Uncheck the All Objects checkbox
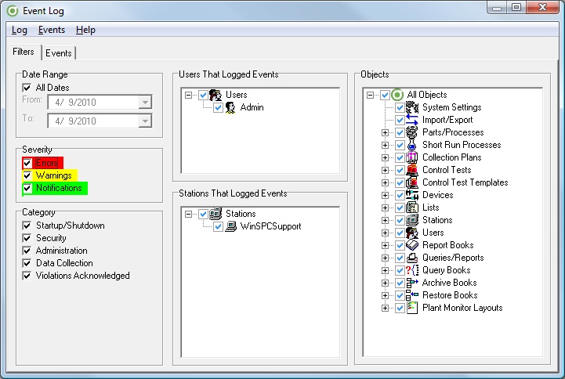The image size is (565, 379). tap(385, 95)
